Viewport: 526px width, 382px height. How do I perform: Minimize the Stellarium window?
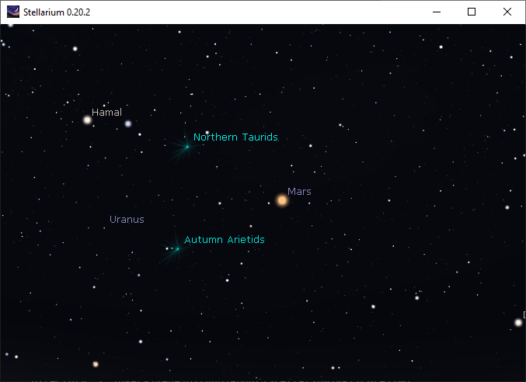[x=436, y=12]
